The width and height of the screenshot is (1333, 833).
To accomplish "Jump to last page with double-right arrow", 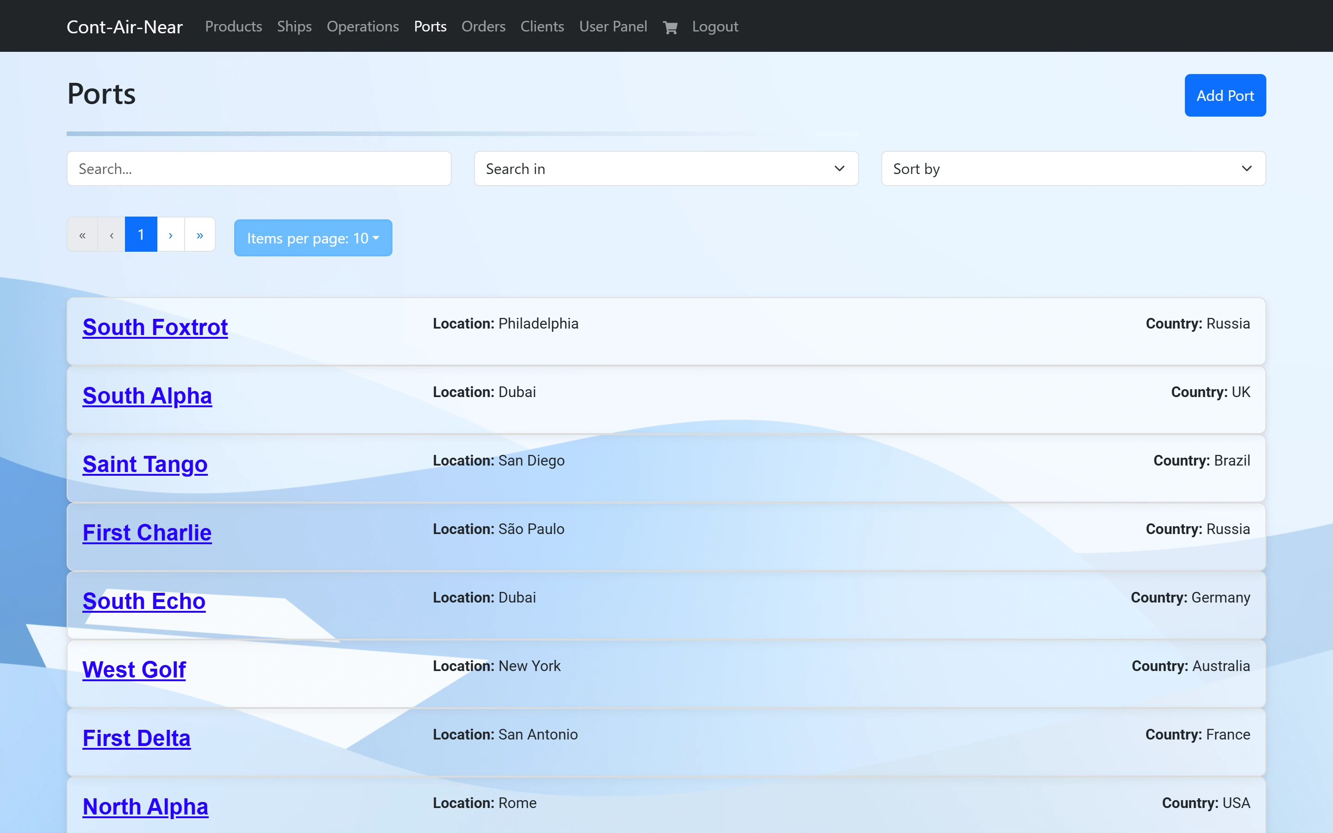I will pyautogui.click(x=200, y=235).
